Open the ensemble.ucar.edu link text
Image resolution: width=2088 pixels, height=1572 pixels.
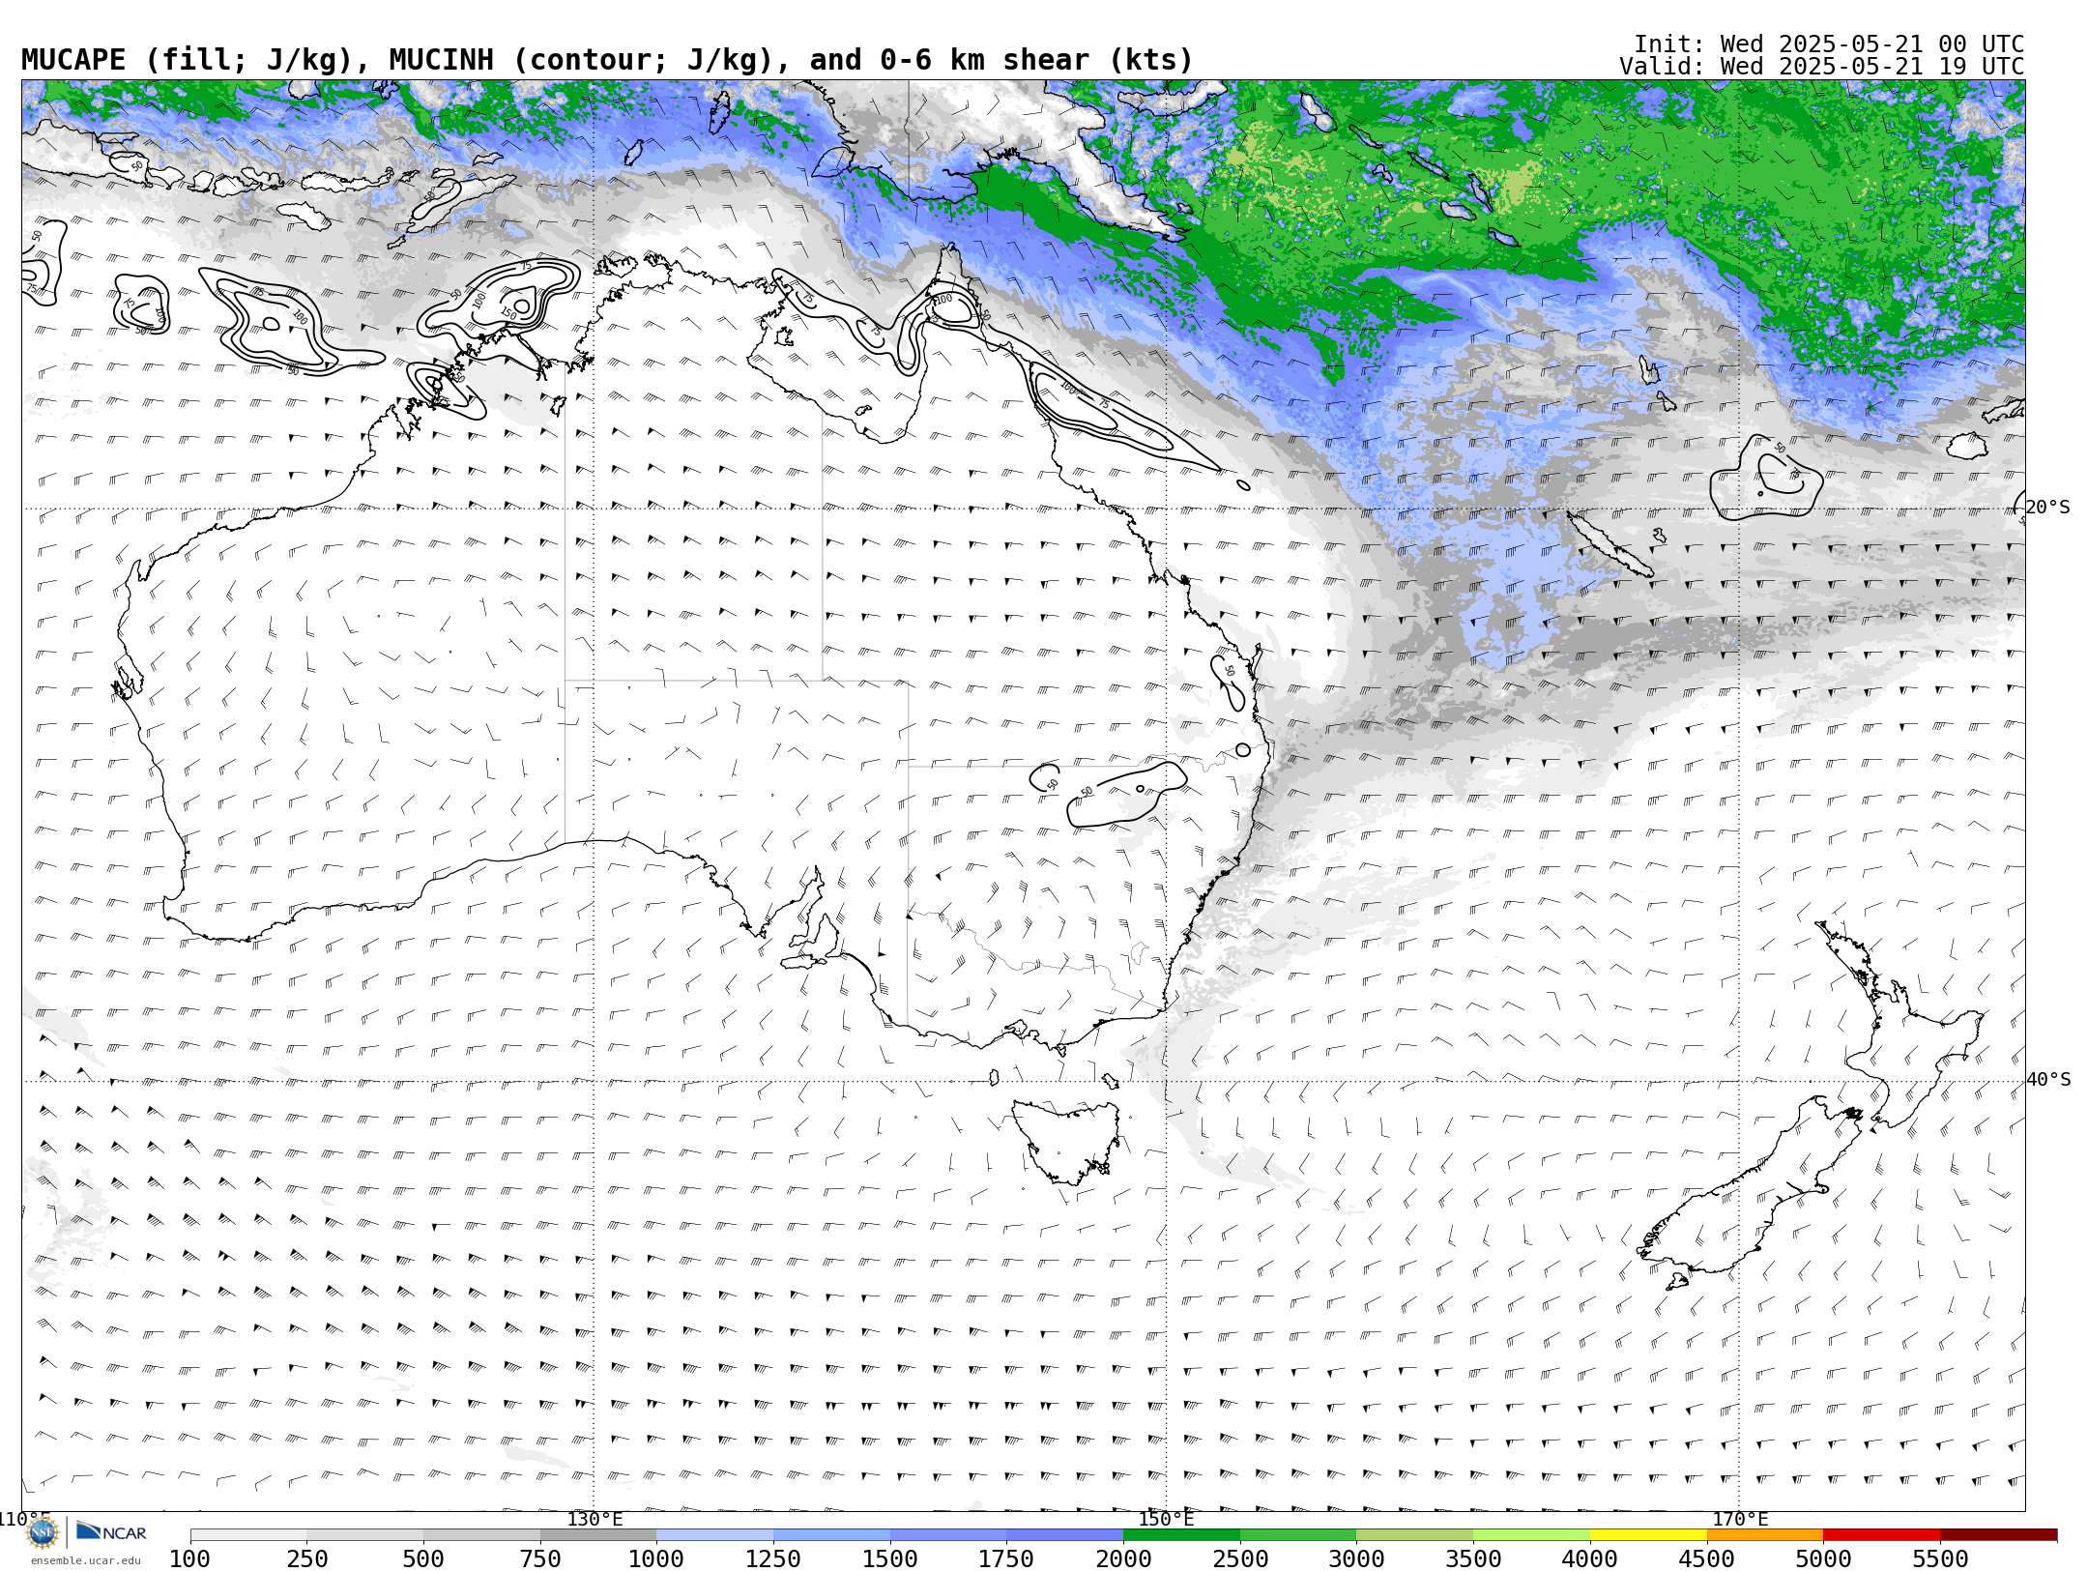pos(85,1560)
